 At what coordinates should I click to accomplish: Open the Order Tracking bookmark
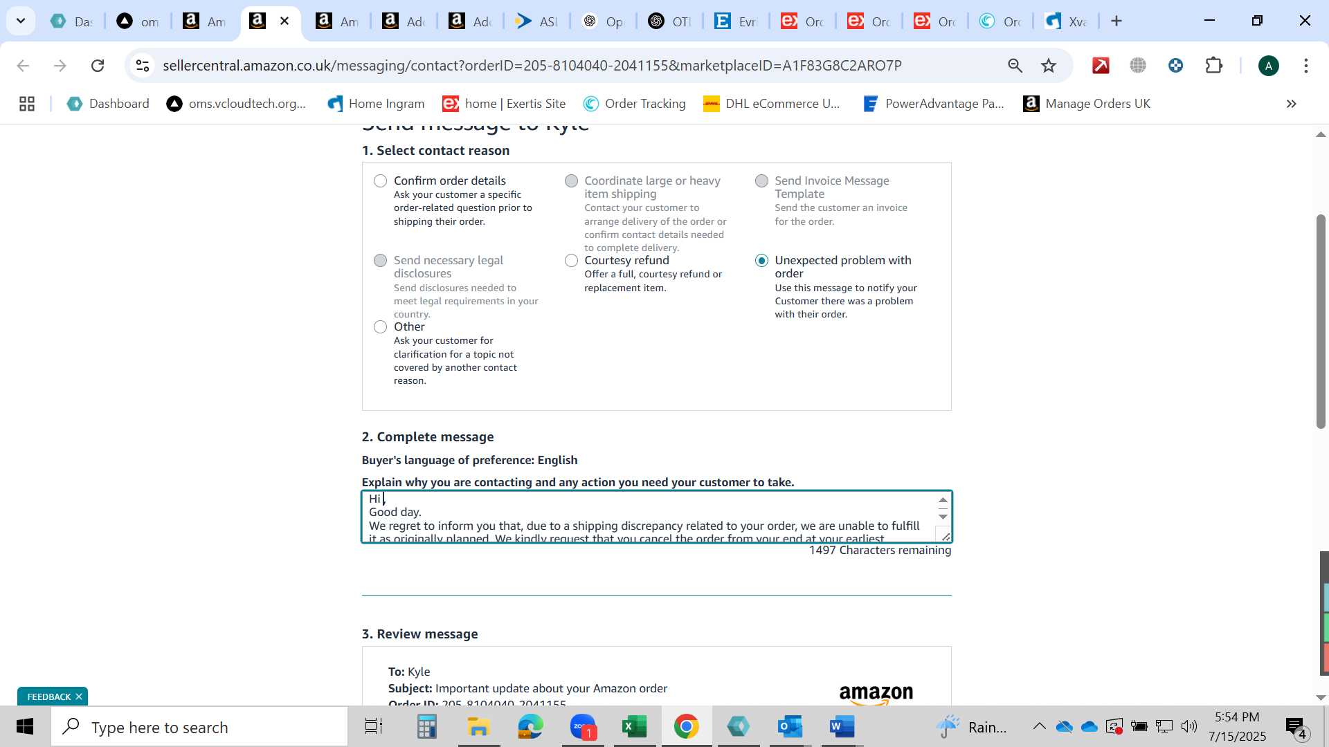(x=635, y=104)
